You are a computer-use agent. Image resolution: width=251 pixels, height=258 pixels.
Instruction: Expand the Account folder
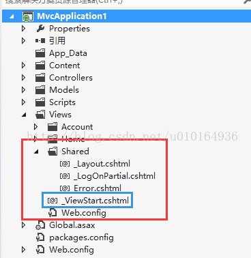(x=35, y=127)
